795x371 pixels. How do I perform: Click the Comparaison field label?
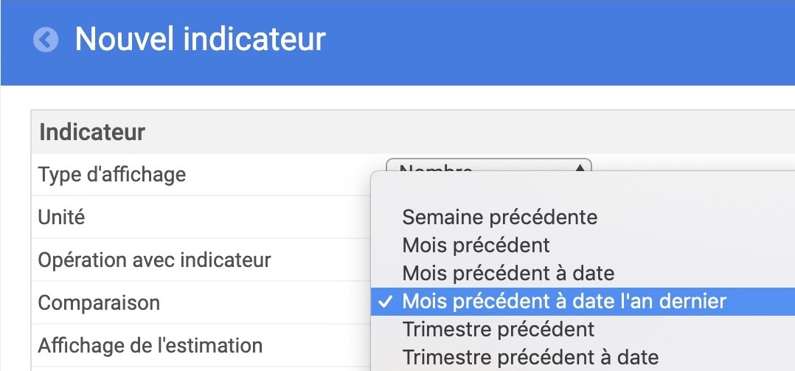coord(99,303)
